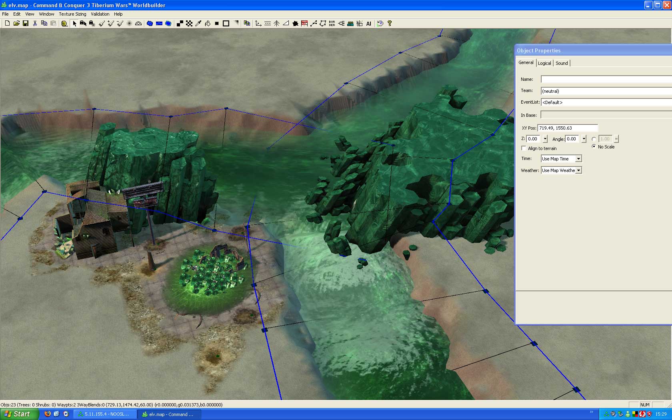Click the Cut scissors icon
This screenshot has width=672, height=420.
click(35, 24)
